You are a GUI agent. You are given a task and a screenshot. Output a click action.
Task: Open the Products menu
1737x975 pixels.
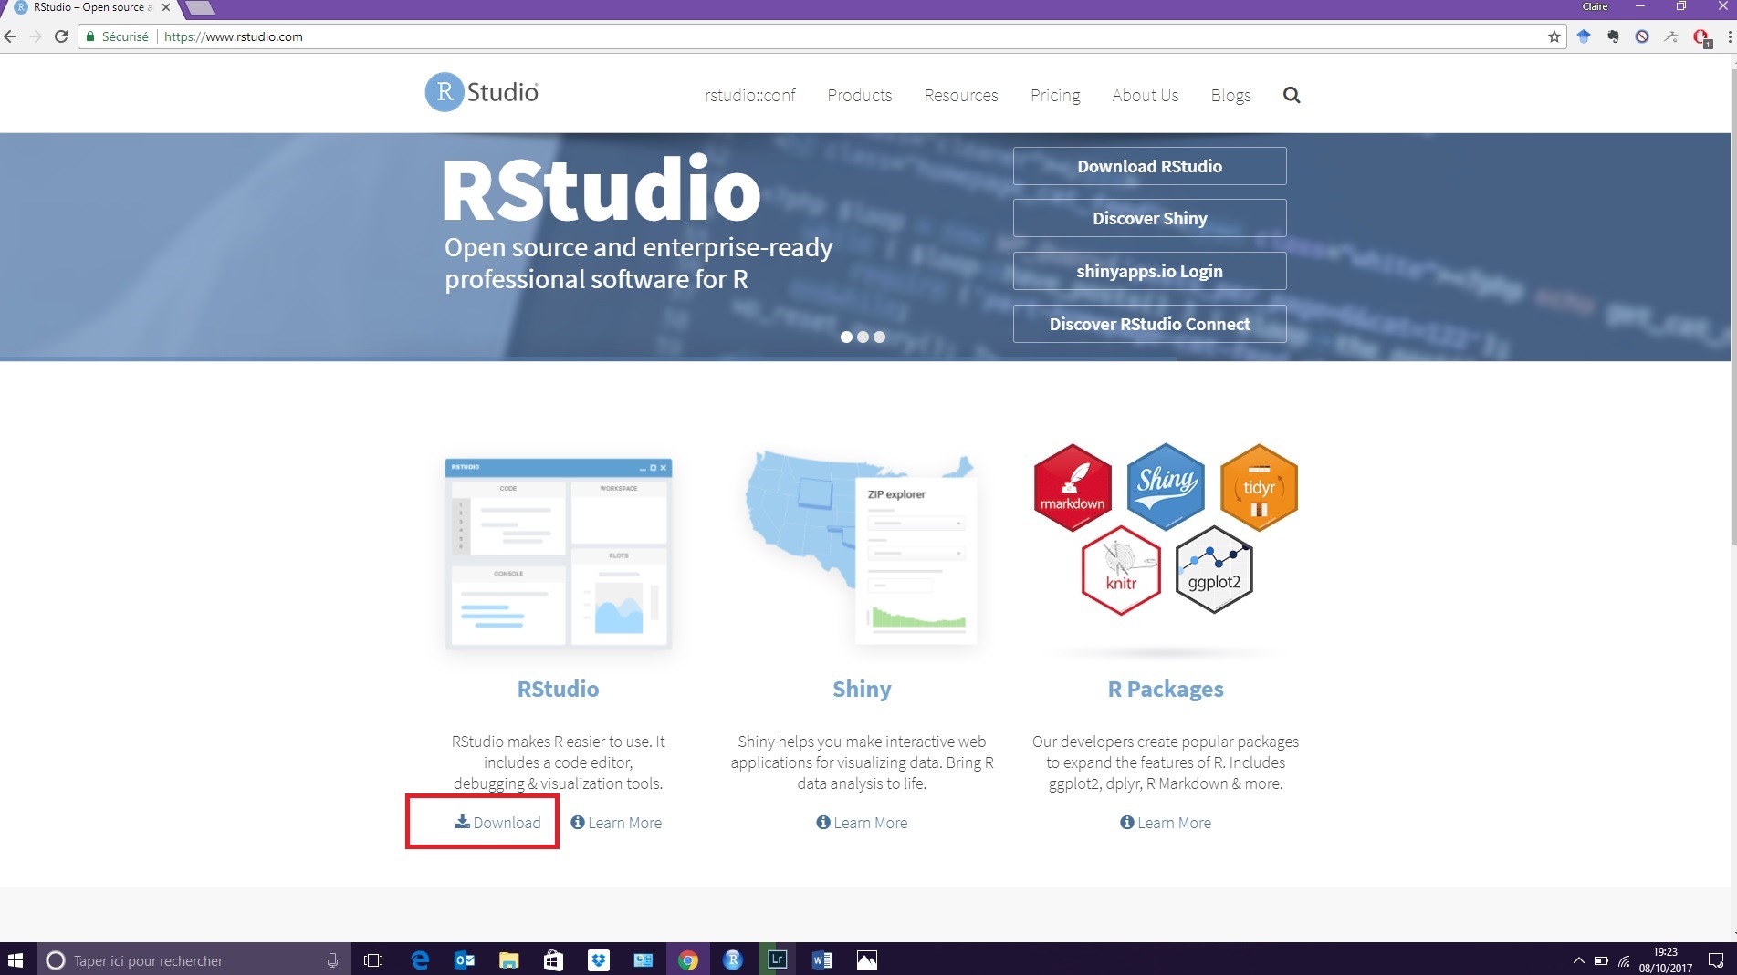pos(860,95)
